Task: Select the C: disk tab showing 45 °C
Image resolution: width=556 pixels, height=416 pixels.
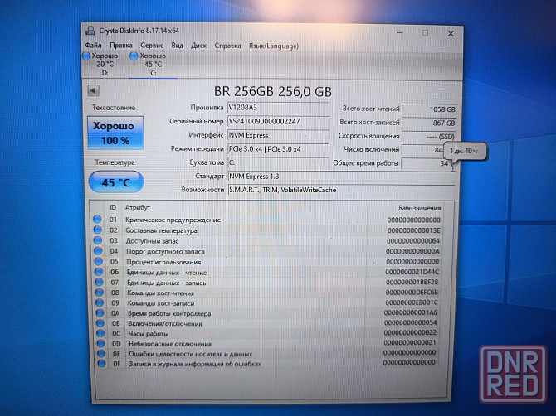Action: (152, 64)
